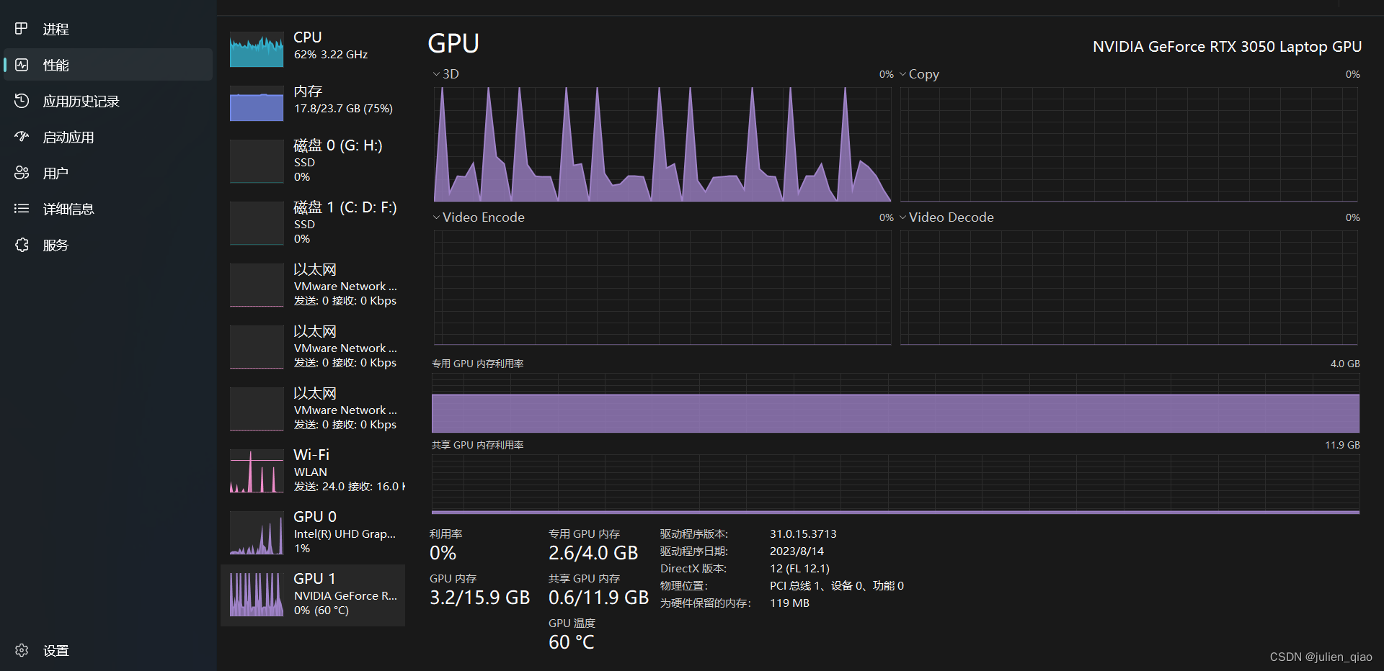Screen dimensions: 1384x671
Task: Open the 用户 navigation item
Action: pyautogui.click(x=108, y=173)
